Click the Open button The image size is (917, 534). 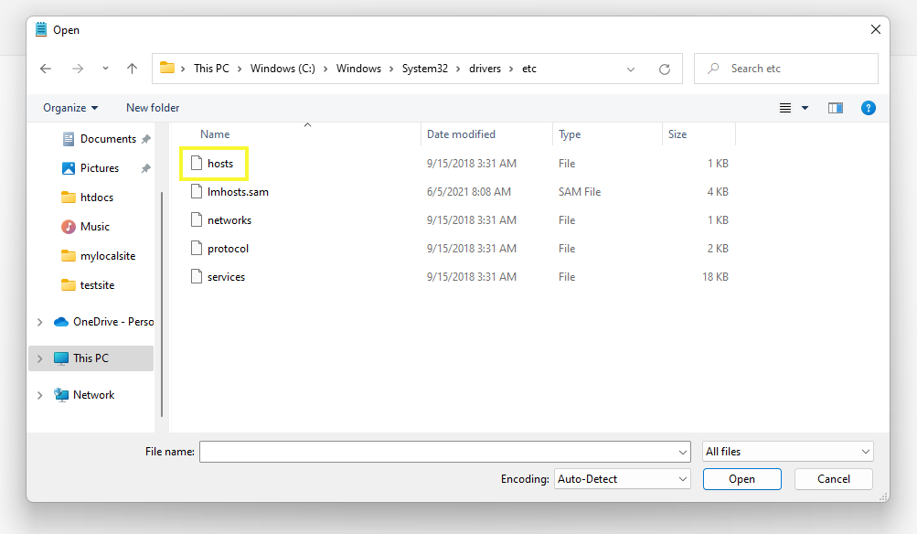pyautogui.click(x=741, y=479)
